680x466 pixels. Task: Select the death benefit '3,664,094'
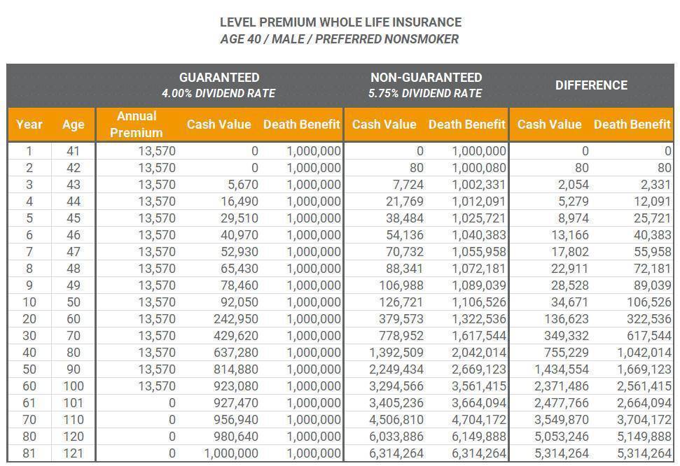point(479,403)
